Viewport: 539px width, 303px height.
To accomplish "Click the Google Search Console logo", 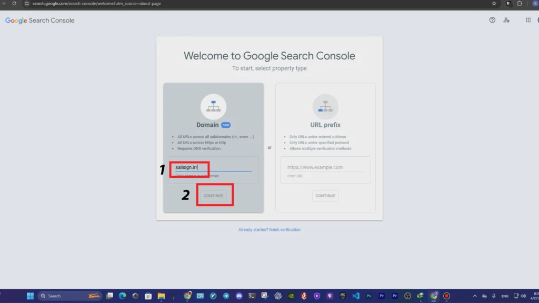I will click(40, 21).
